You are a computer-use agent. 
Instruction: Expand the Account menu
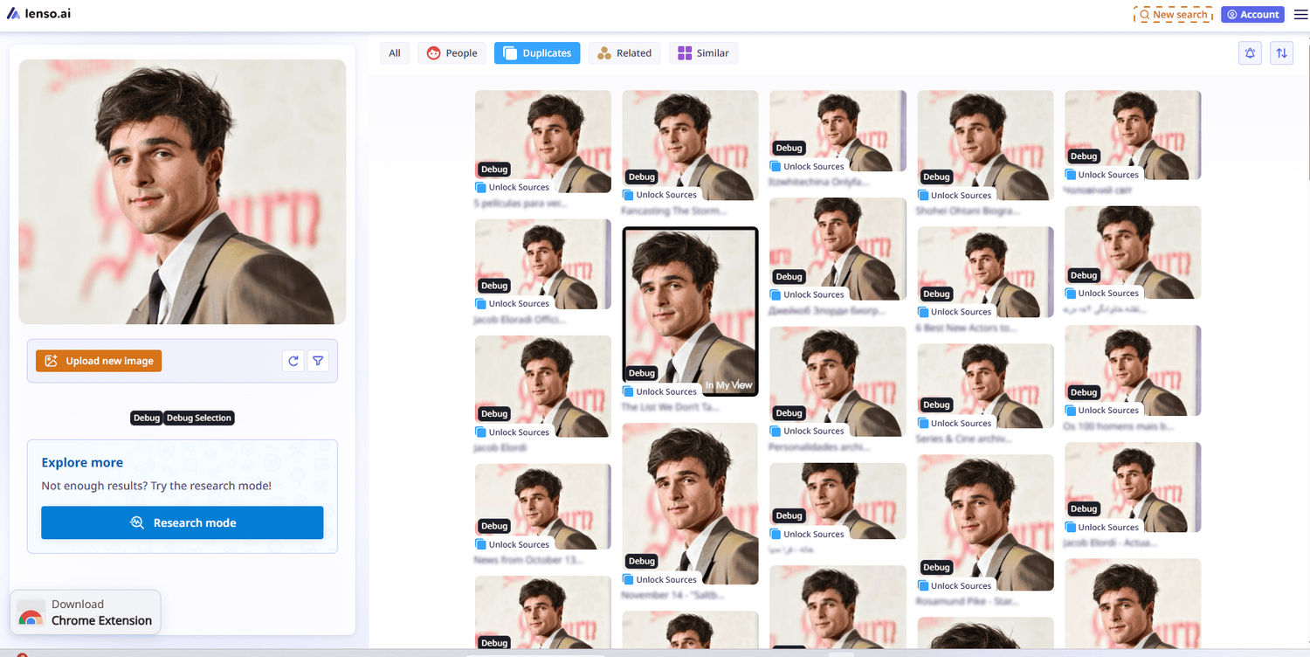1252,14
